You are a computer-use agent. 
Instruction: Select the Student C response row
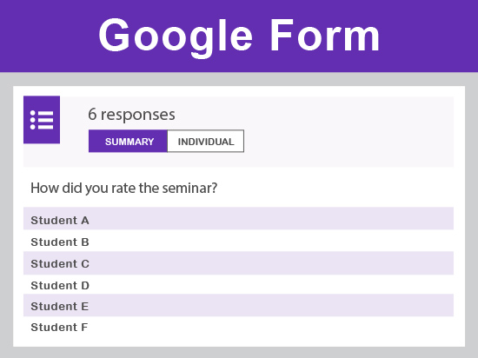point(238,263)
